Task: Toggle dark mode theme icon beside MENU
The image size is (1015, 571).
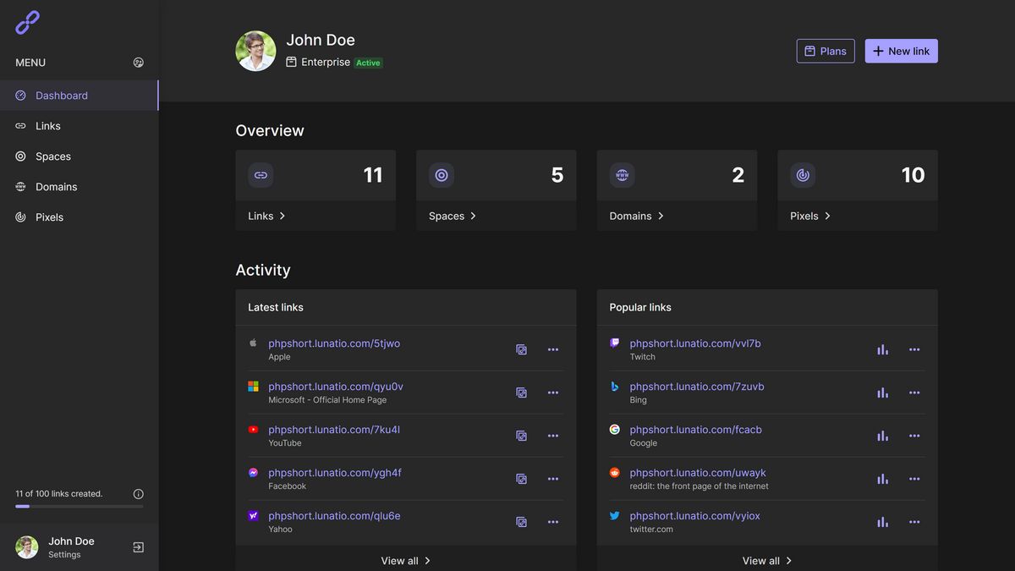Action: tap(139, 63)
